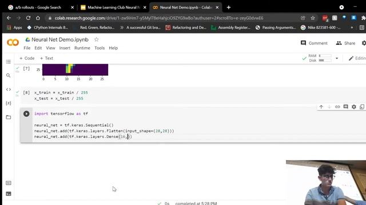Click the Disk usage bar
Image resolution: width=366 pixels, height=205 pixels.
[325, 60]
